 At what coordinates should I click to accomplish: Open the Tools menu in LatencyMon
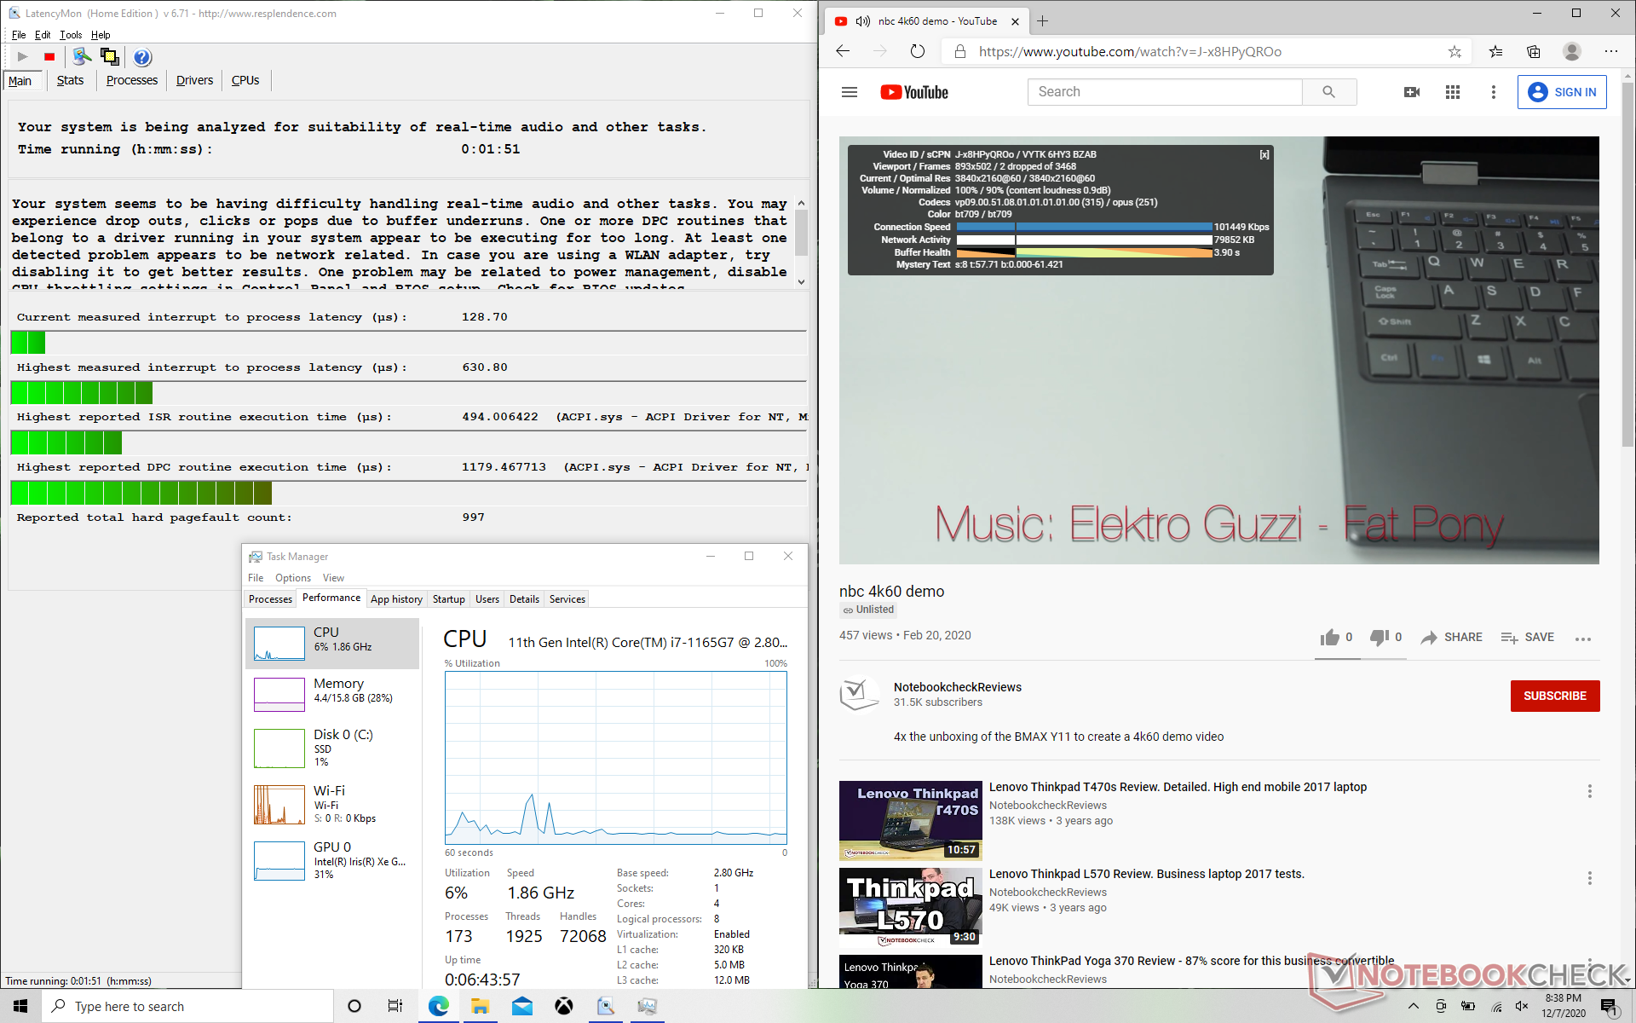pyautogui.click(x=71, y=35)
